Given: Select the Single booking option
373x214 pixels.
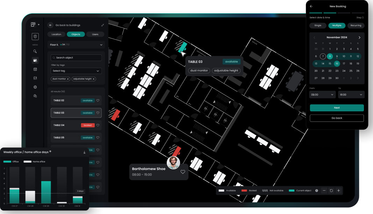Looking at the screenshot, I should click(318, 25).
